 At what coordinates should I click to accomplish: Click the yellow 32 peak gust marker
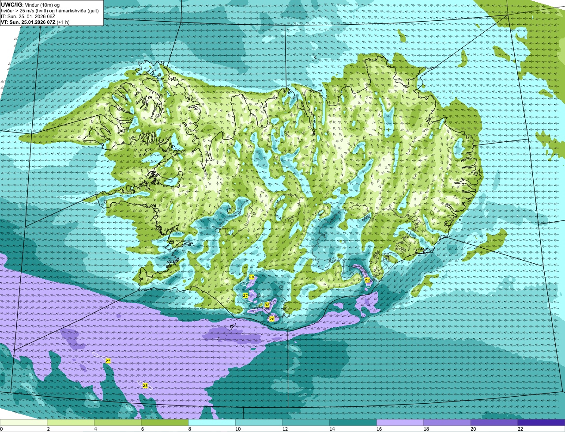pos(267,305)
